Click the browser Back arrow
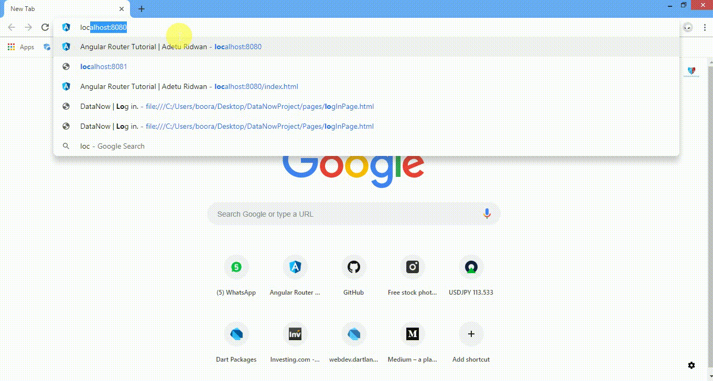713x381 pixels. point(12,27)
